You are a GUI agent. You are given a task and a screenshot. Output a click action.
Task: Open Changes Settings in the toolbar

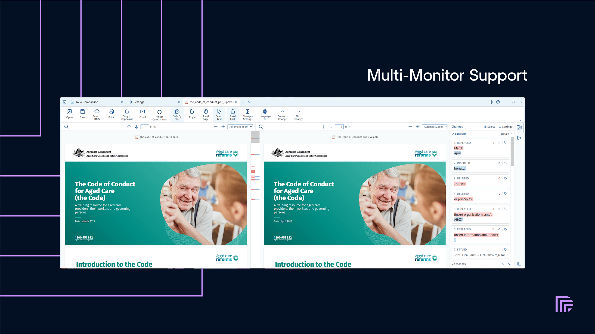click(x=247, y=114)
